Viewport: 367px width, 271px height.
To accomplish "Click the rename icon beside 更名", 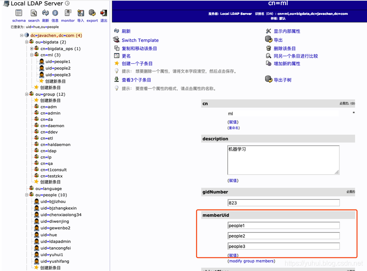I will click(x=117, y=56).
